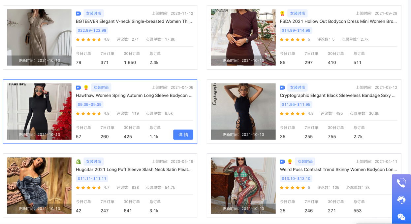Click the headset support icon in the floating sidebar
Screen dimensions: 411x224
click(x=401, y=200)
